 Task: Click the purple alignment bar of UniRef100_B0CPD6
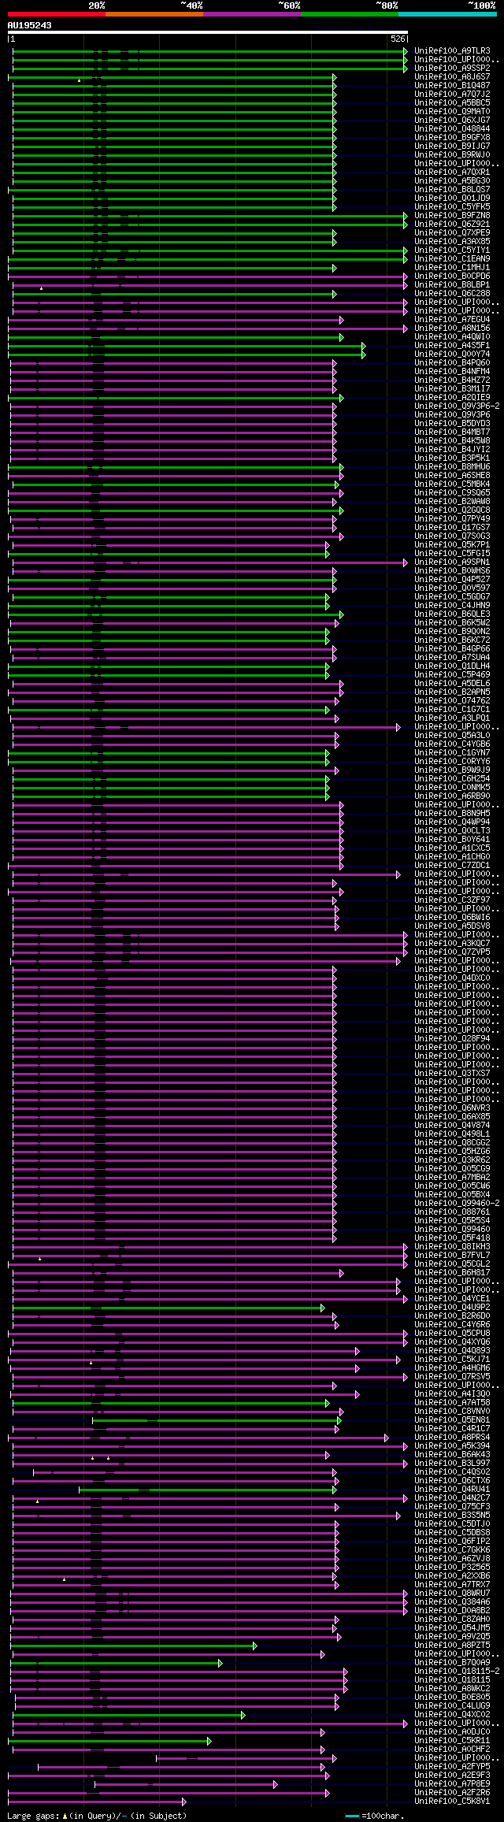(207, 276)
